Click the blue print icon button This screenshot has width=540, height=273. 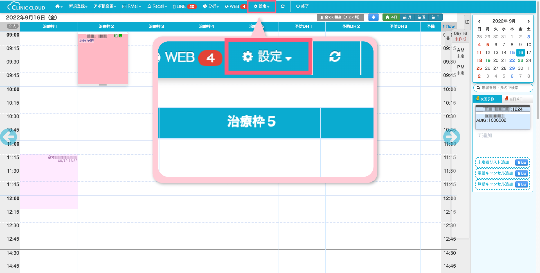coord(373,17)
